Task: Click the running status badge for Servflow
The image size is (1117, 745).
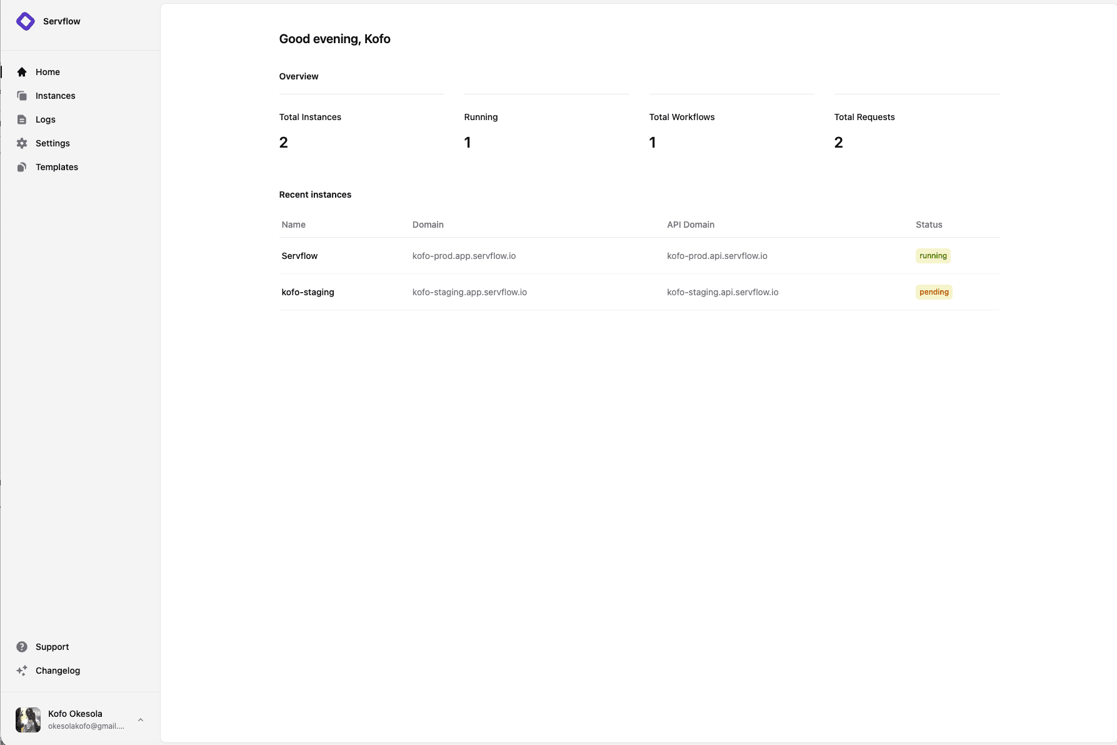Action: tap(933, 256)
